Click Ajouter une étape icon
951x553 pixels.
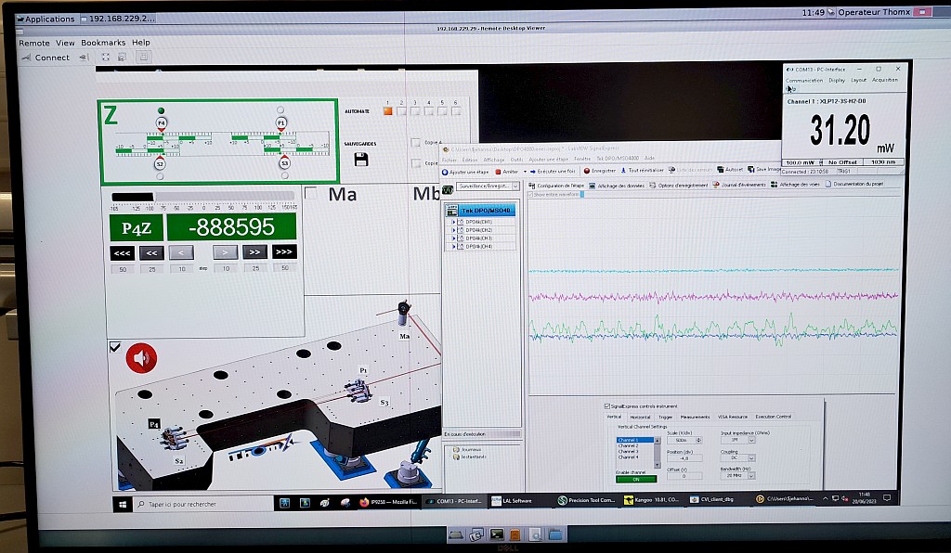click(446, 172)
